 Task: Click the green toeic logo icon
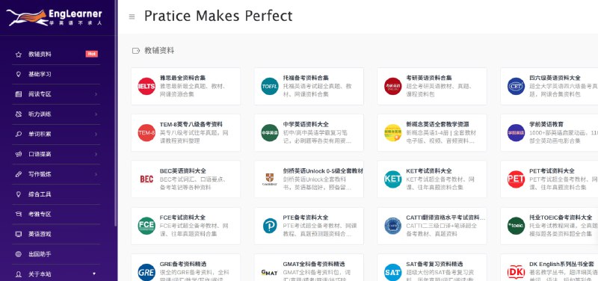[516, 226]
